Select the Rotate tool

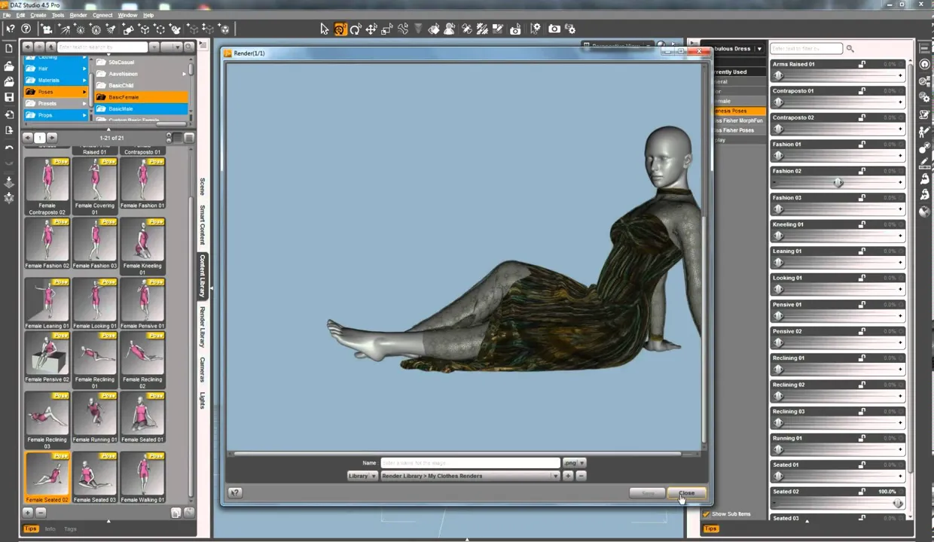coord(356,29)
